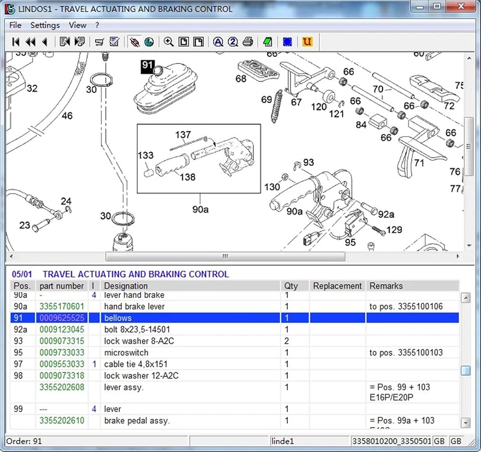
Task: Click part number 3355170601 link
Action: [62, 306]
